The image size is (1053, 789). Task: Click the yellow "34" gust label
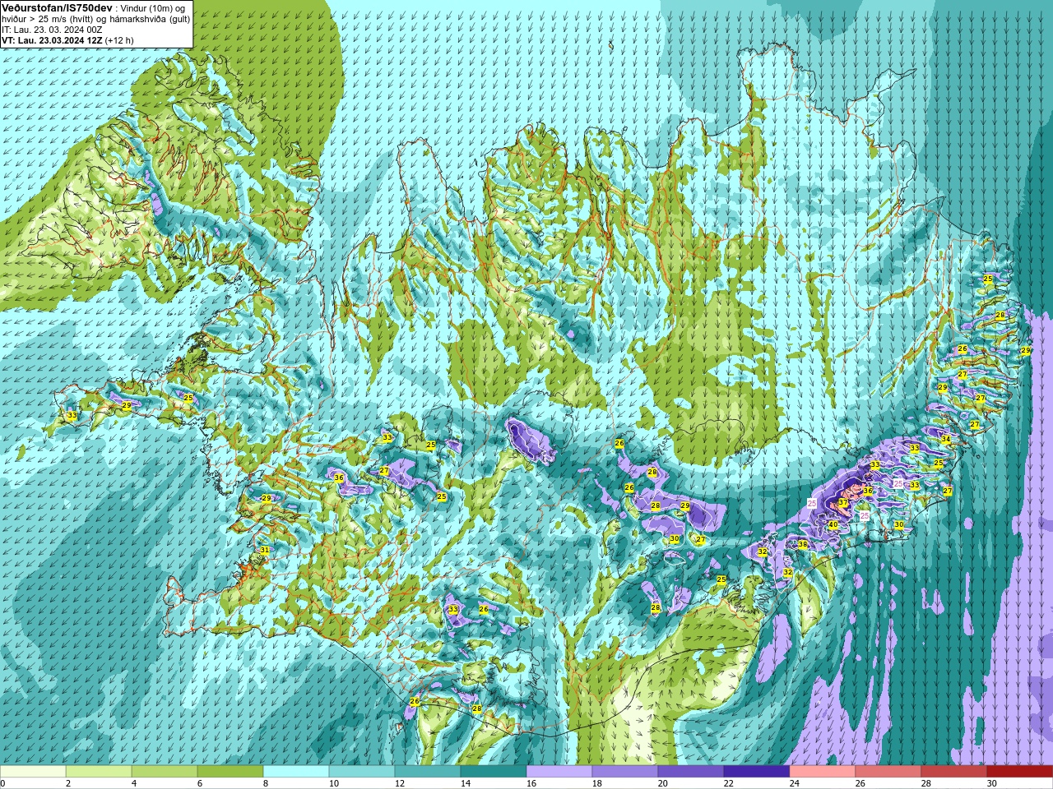(x=945, y=439)
